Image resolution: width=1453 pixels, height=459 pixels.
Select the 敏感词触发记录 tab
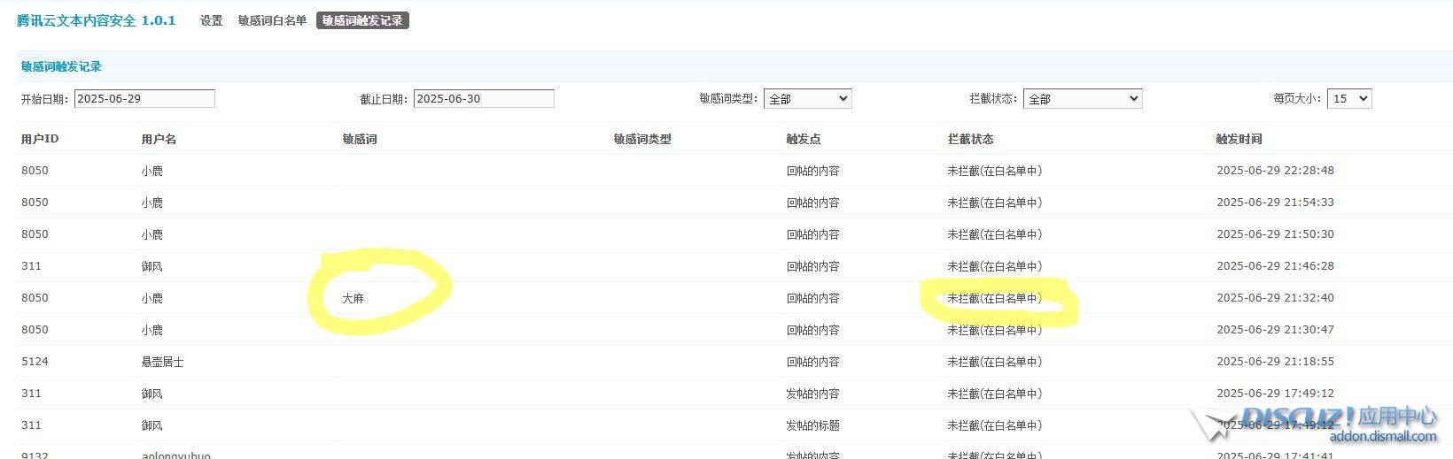tap(362, 20)
